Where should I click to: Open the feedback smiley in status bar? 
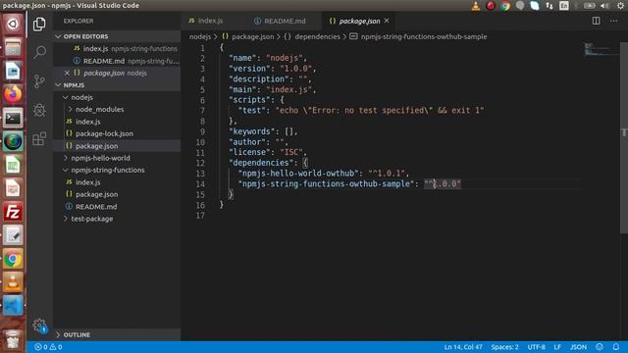600,347
